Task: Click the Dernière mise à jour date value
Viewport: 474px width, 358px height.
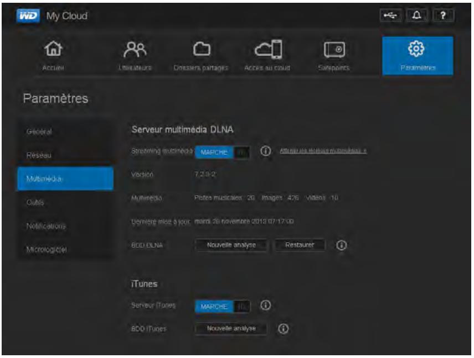Action: 244,222
